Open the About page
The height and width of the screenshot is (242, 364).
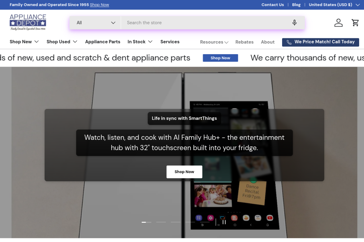(268, 42)
